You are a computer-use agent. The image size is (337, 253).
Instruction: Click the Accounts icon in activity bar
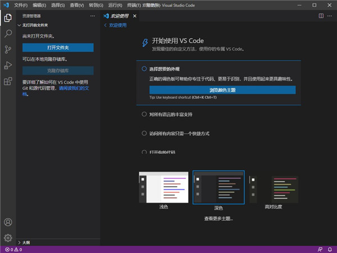(x=8, y=223)
